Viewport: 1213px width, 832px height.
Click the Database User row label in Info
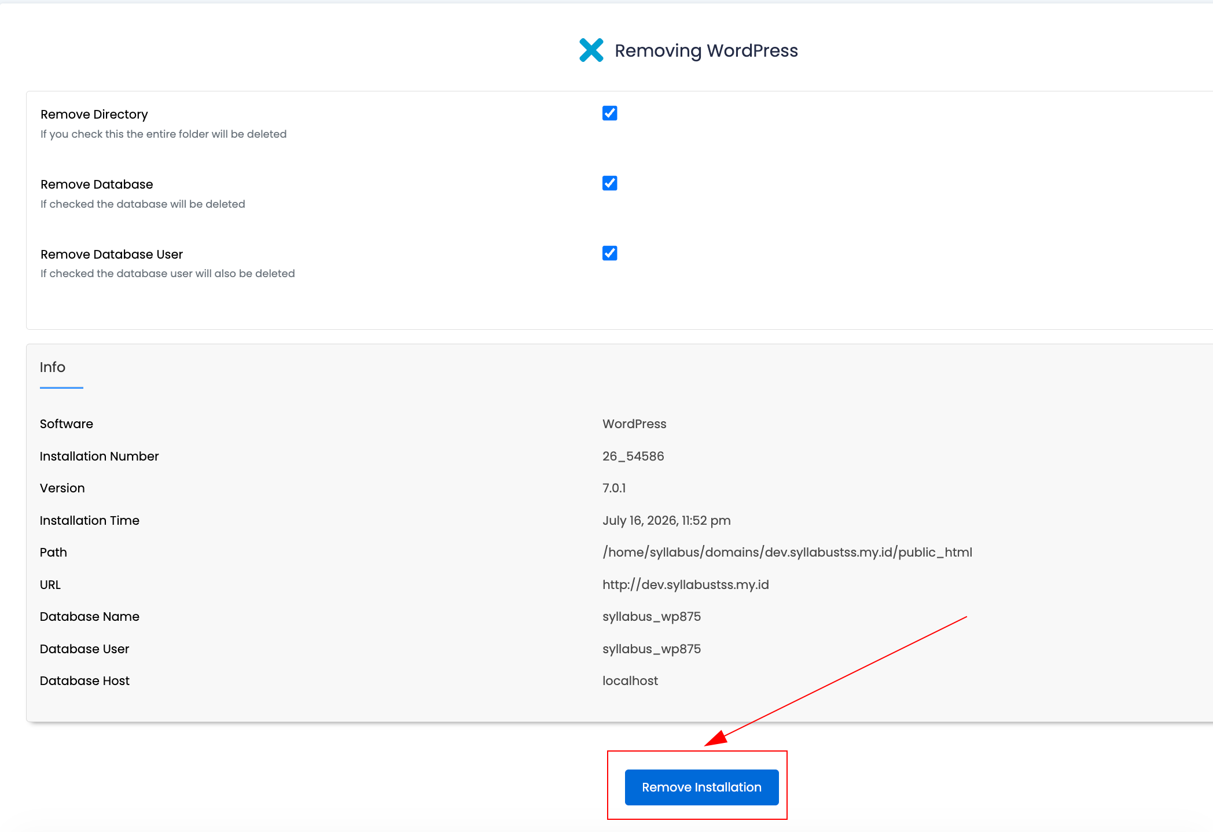click(84, 649)
